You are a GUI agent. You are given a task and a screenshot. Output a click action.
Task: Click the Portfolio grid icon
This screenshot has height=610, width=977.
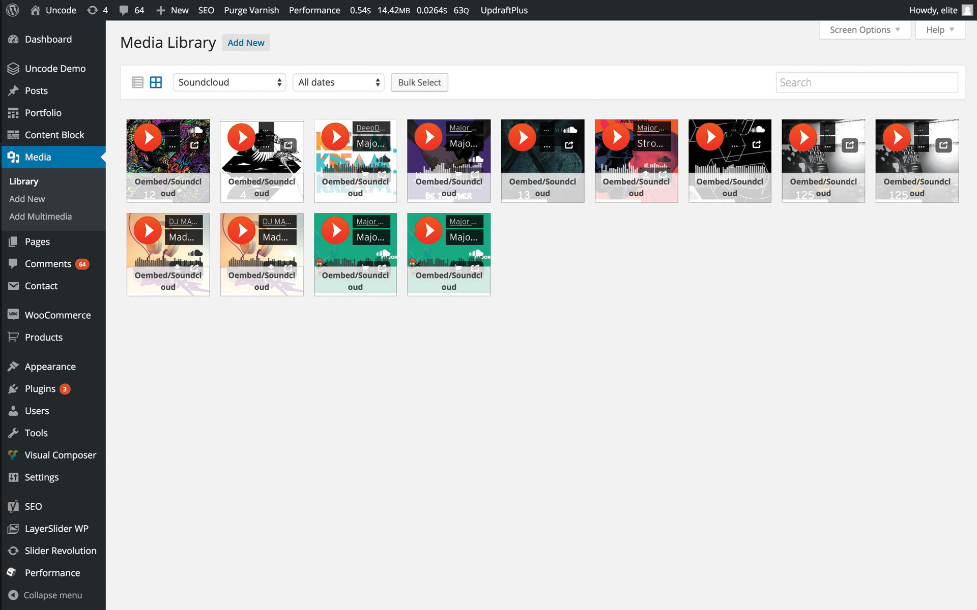[x=13, y=113]
